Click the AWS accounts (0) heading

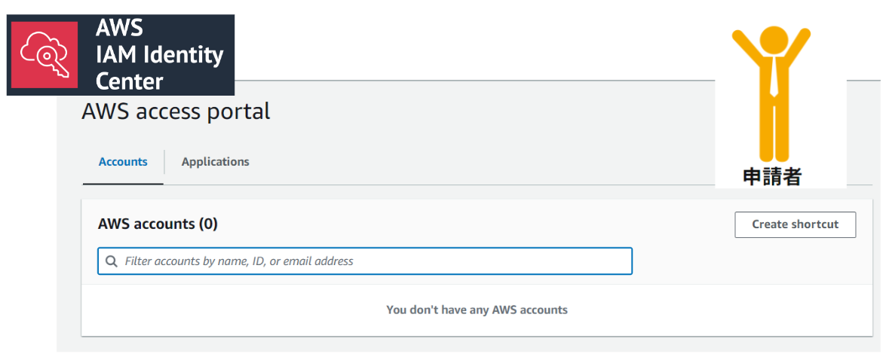click(x=158, y=224)
